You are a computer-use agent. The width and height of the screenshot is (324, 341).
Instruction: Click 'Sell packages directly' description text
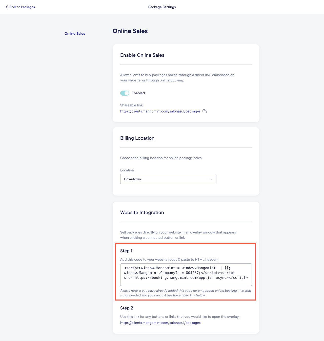coord(178,235)
